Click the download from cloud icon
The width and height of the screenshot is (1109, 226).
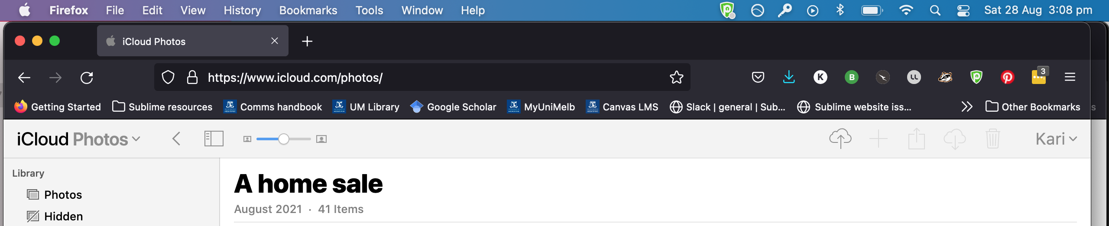point(954,139)
